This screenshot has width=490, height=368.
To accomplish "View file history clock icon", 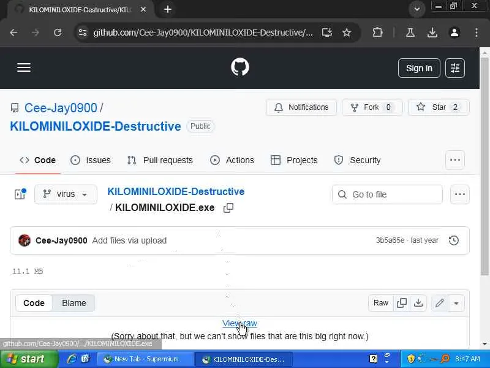I will tap(454, 240).
